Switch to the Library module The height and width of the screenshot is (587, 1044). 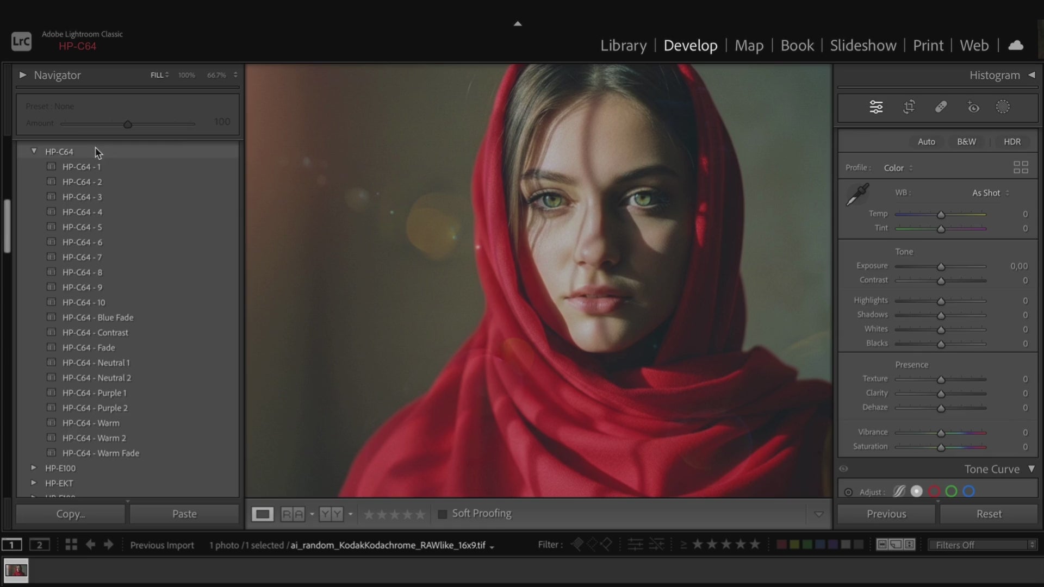tap(623, 46)
